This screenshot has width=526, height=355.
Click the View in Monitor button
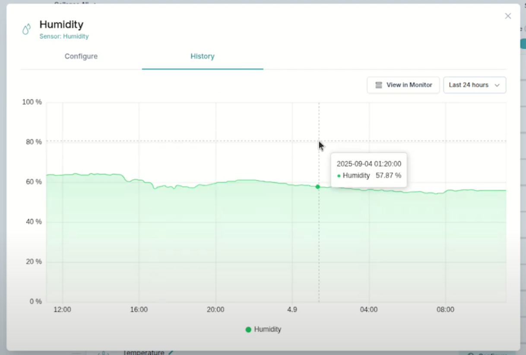click(403, 85)
